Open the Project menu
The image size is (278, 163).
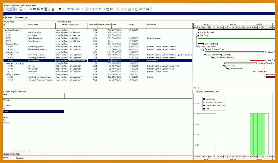[7, 5]
